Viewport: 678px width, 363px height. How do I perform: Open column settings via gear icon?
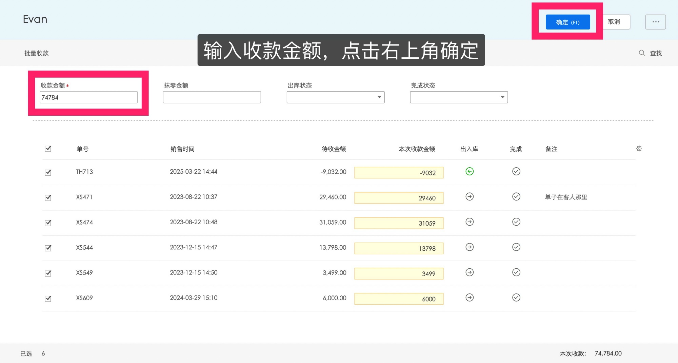(639, 148)
